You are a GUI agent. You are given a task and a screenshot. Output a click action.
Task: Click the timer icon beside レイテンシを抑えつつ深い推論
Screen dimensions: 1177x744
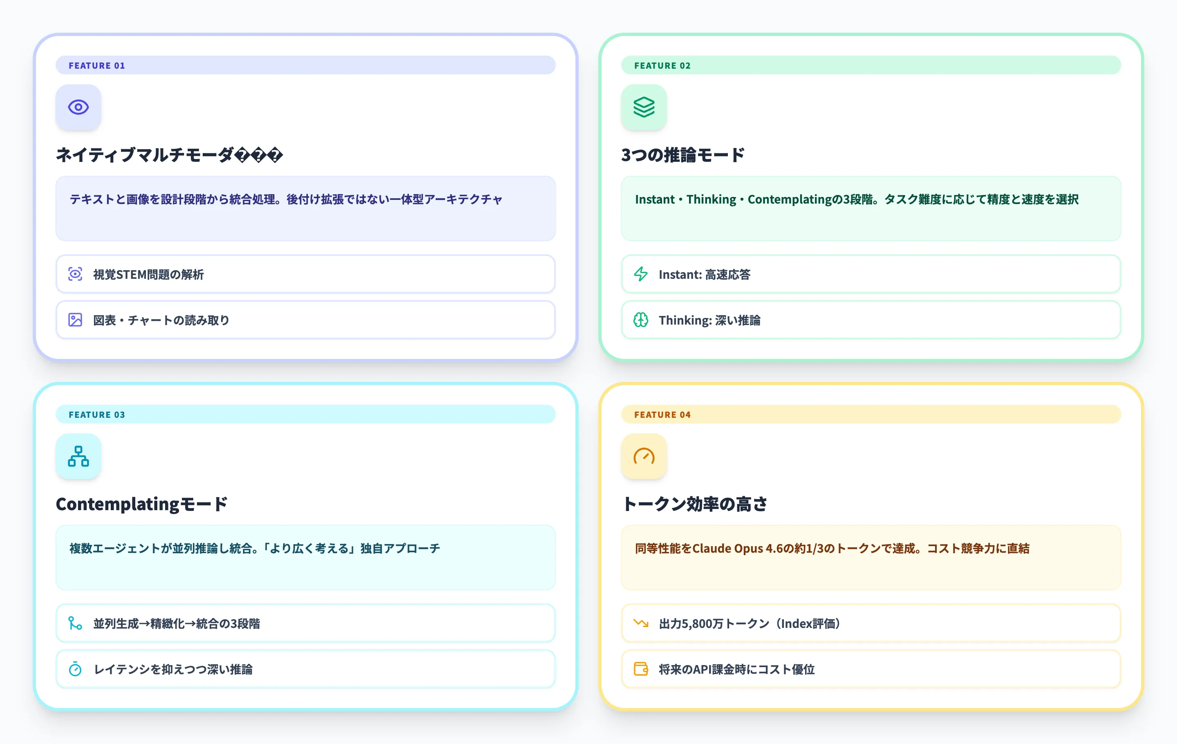point(76,669)
